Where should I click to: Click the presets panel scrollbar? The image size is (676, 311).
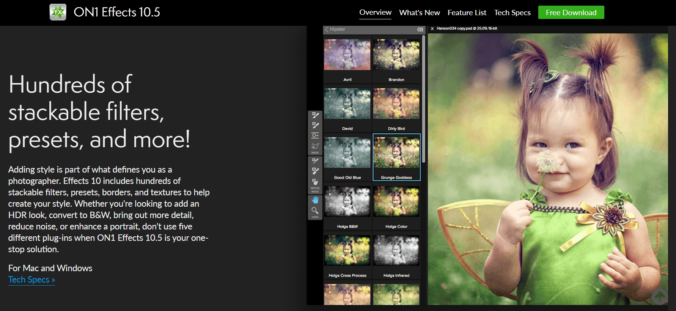click(423, 99)
